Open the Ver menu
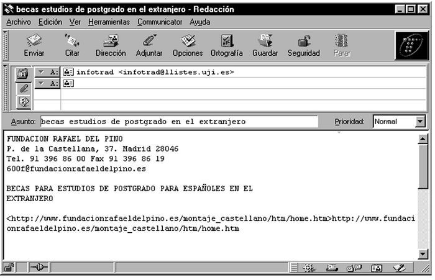The width and height of the screenshot is (435, 280). coord(75,22)
